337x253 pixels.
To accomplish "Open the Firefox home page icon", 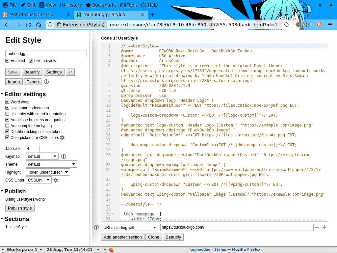I will (x=39, y=25).
